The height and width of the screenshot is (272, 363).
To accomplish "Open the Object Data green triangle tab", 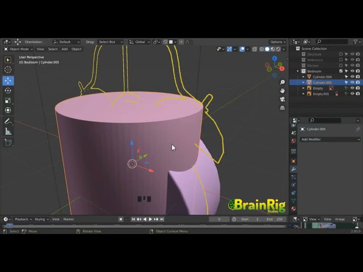I will pos(293,201).
